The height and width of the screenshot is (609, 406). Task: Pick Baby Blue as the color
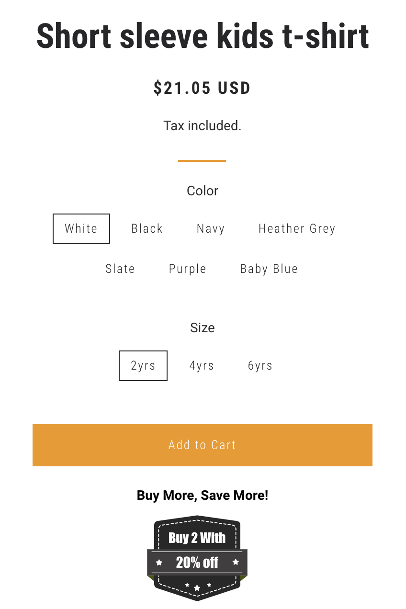(x=269, y=269)
